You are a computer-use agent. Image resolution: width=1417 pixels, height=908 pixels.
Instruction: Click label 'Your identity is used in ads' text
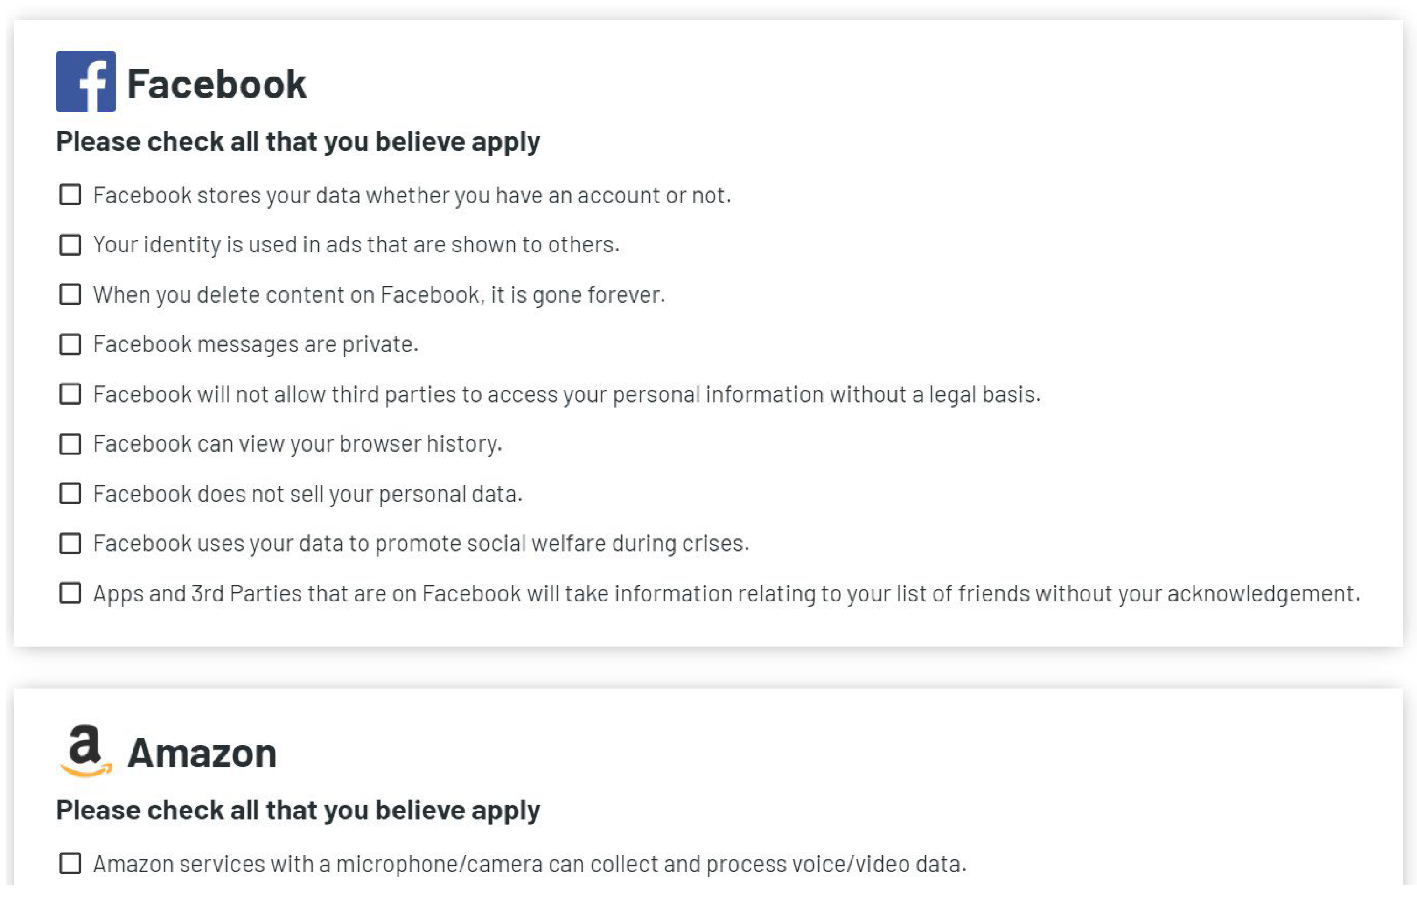(x=356, y=244)
